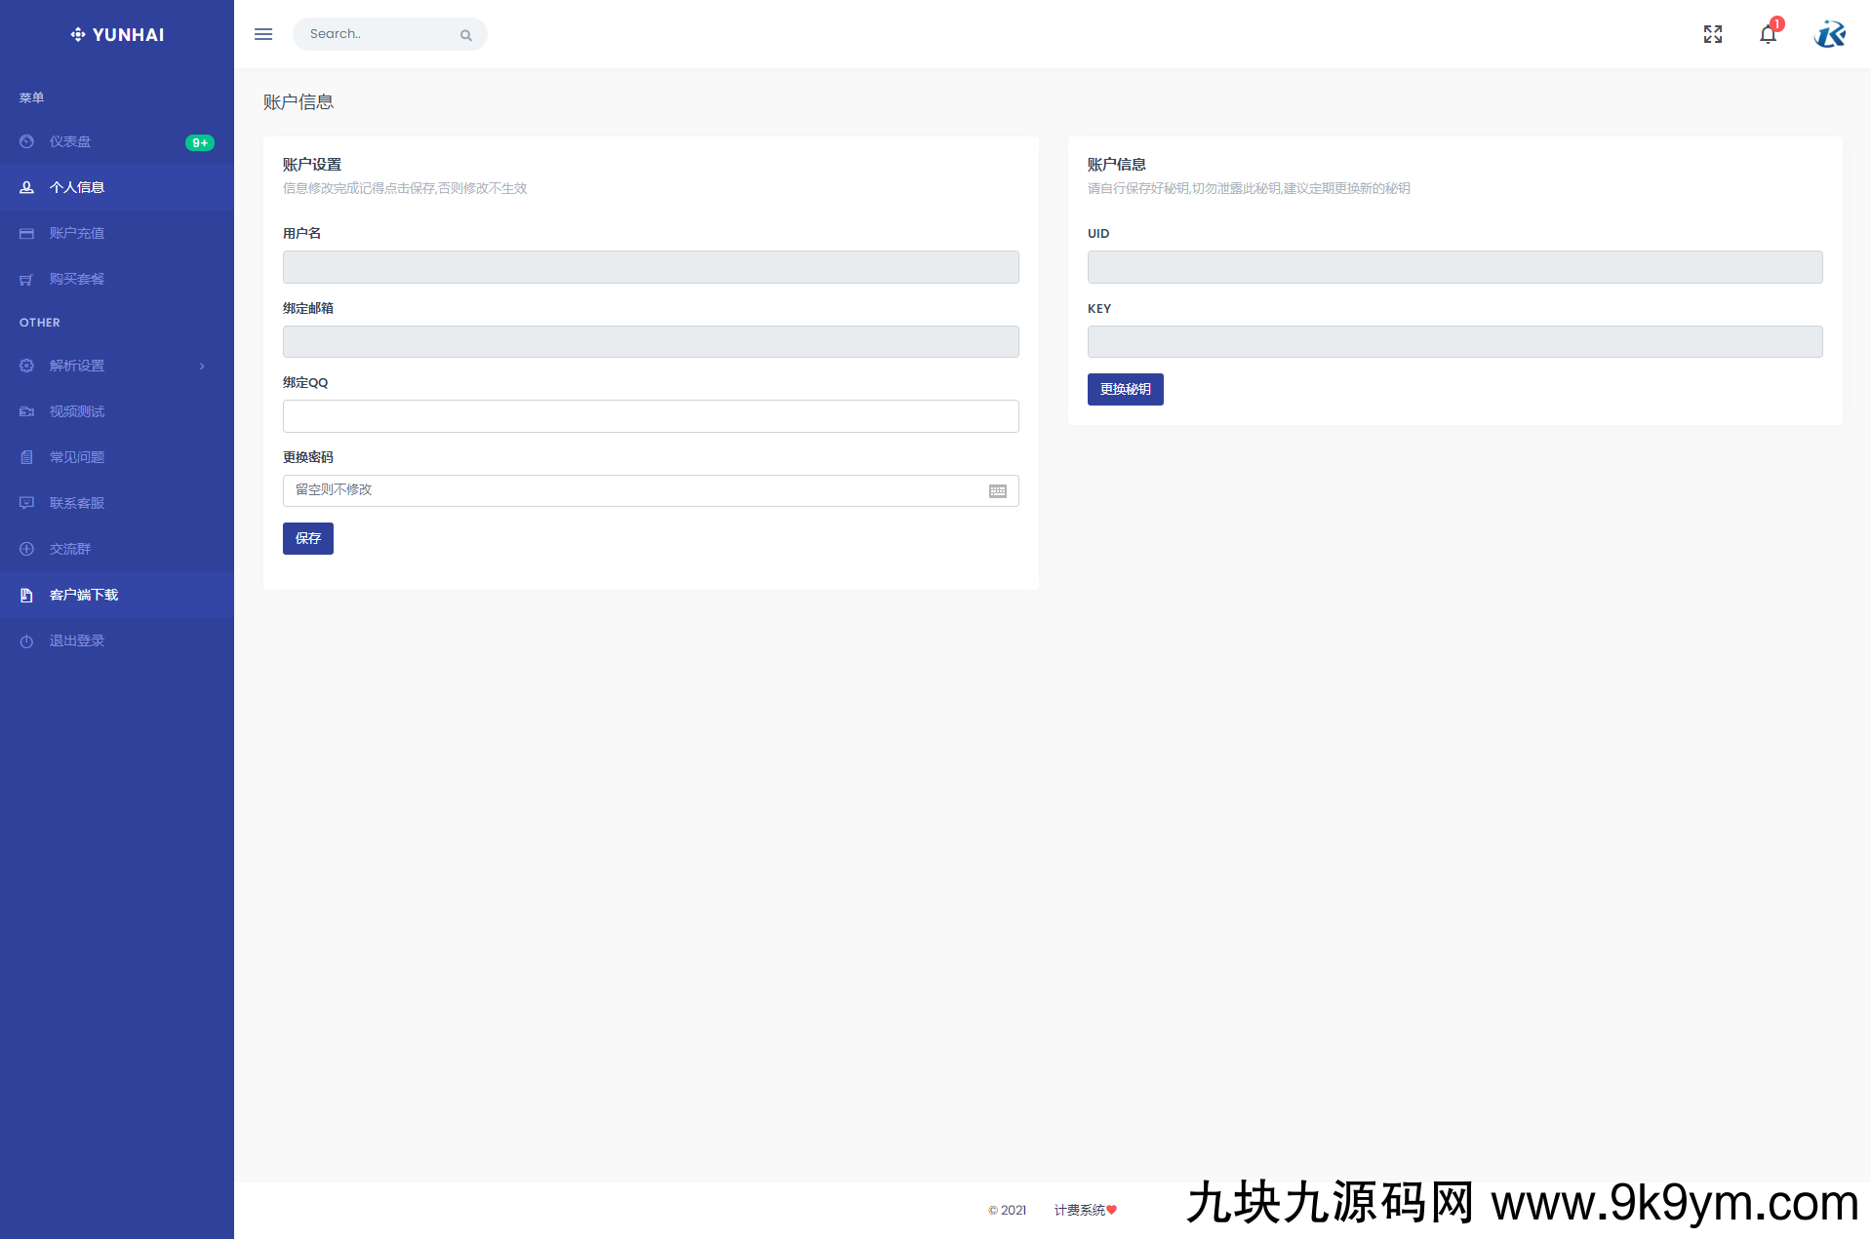Click the avatar icon at top right

coord(1830,34)
